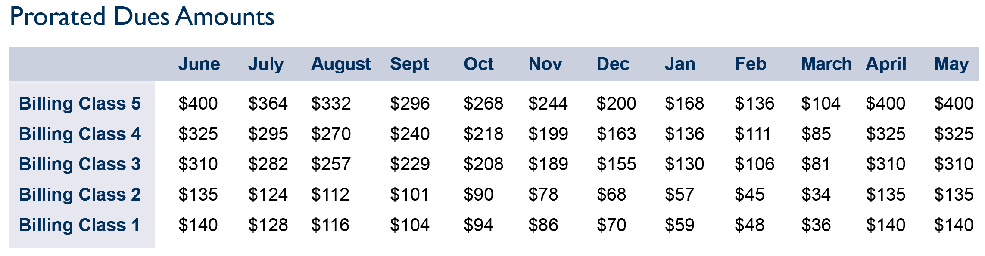This screenshot has width=985, height=256.
Task: Click the March column header
Action: point(826,64)
